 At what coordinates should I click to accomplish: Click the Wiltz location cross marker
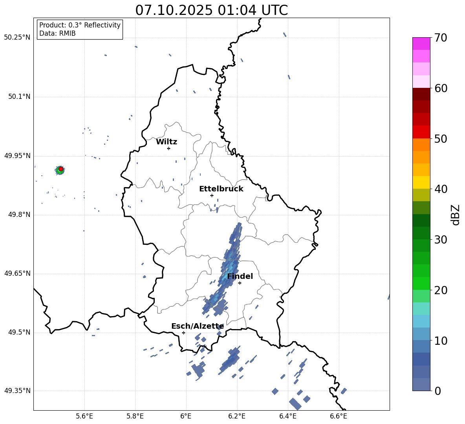pyautogui.click(x=169, y=148)
